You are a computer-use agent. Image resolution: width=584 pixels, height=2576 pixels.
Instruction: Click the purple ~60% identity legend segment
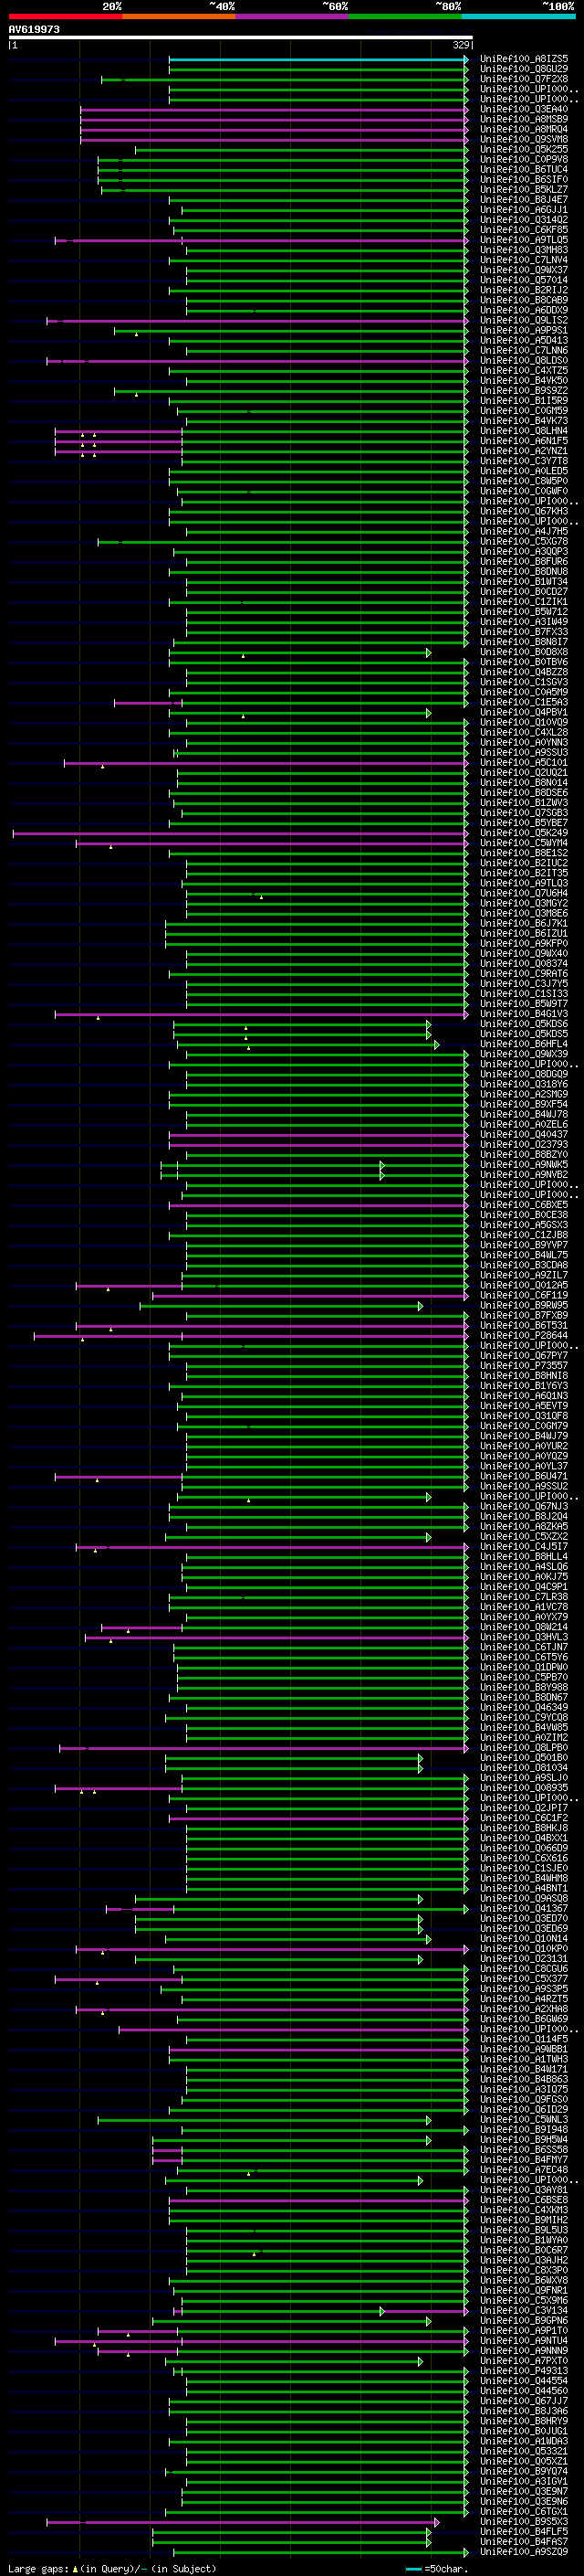(291, 16)
